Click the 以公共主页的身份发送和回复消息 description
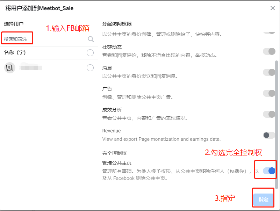Viewport: 280px width, 211px height. pyautogui.click(x=140, y=76)
